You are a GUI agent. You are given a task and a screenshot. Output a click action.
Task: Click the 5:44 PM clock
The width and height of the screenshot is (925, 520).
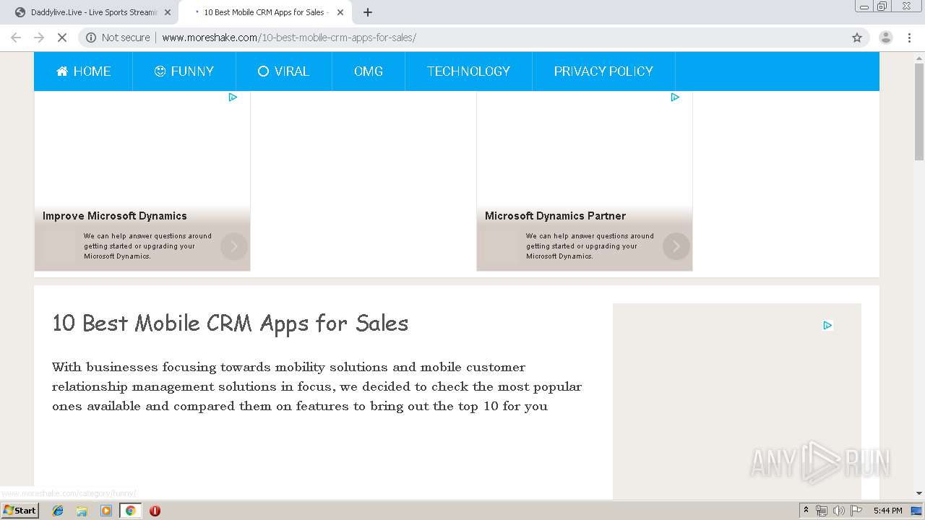pos(887,511)
